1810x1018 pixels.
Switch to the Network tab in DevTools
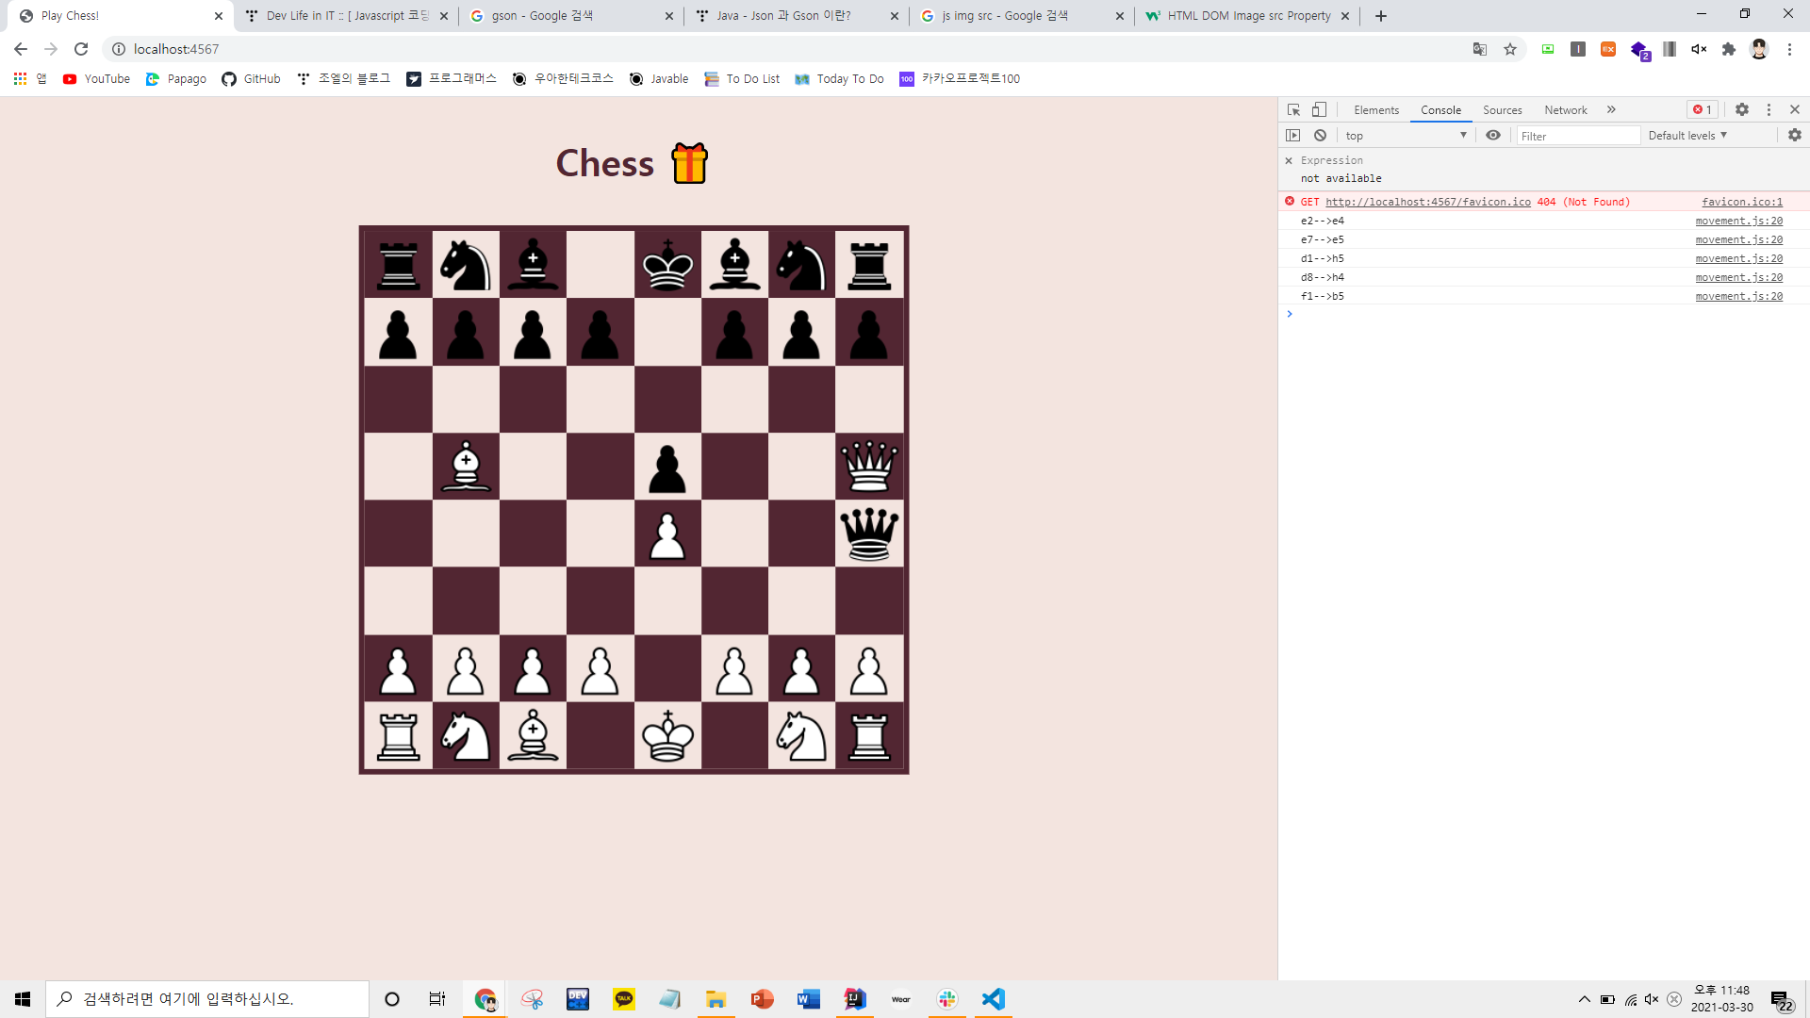coord(1565,109)
